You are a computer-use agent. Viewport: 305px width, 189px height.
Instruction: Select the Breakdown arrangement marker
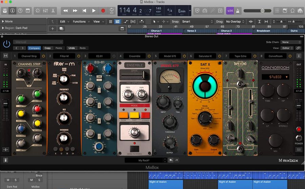263,31
